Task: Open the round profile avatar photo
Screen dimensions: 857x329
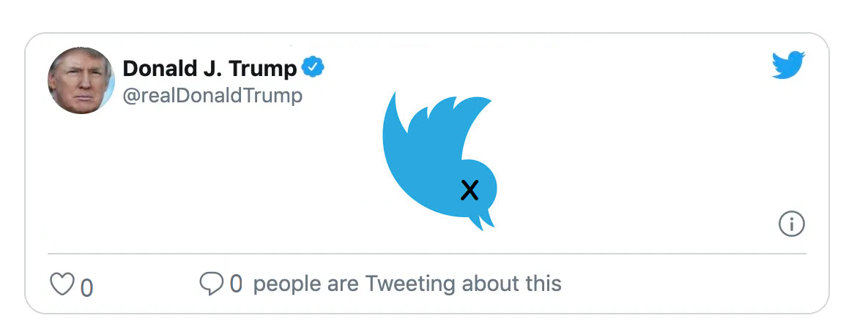Action: pos(81,80)
